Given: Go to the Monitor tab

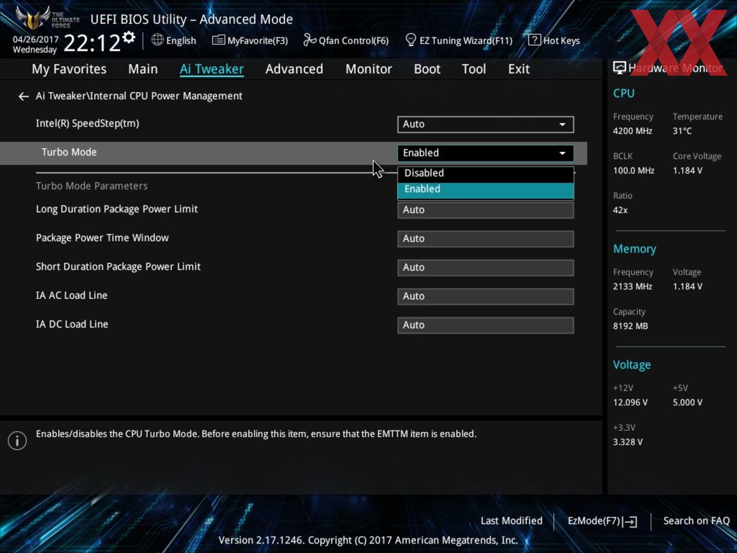Looking at the screenshot, I should point(368,69).
